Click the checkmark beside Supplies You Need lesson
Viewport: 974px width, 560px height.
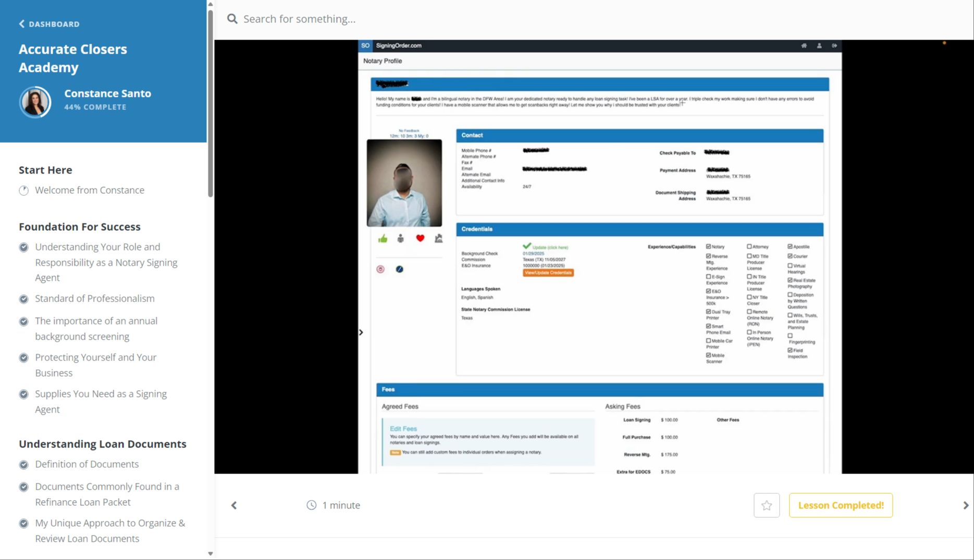point(23,394)
